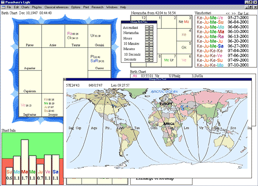The height and width of the screenshot is (186, 258).
Task: Open the Charts menu
Action: point(25,7)
